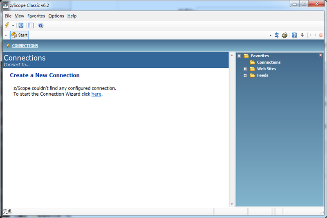
Task: Click the list panel icon in main toolbar
Action: click(x=31, y=25)
